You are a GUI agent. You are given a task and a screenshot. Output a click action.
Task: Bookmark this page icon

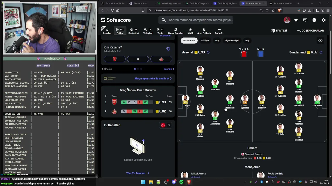(143, 10)
